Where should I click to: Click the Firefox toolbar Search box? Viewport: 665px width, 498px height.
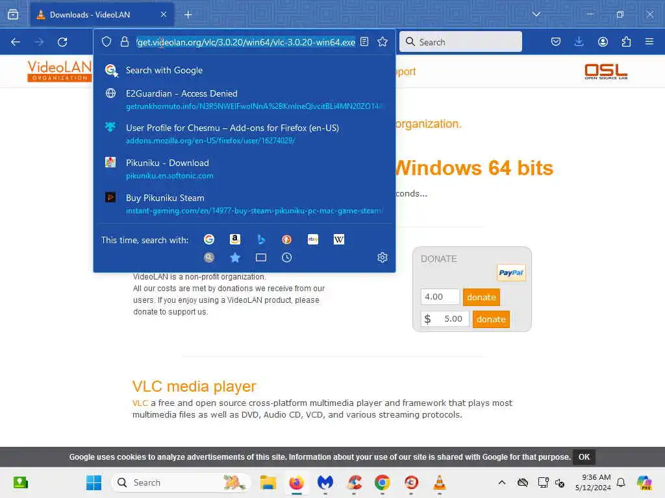tap(460, 42)
